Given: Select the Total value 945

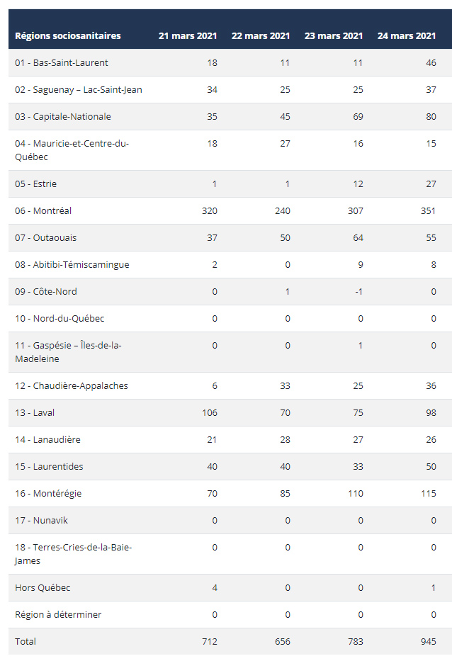Looking at the screenshot, I should click(x=429, y=642).
